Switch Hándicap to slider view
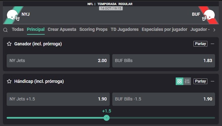Image resolution: width=222 pixels, height=126 pixels. (187, 81)
